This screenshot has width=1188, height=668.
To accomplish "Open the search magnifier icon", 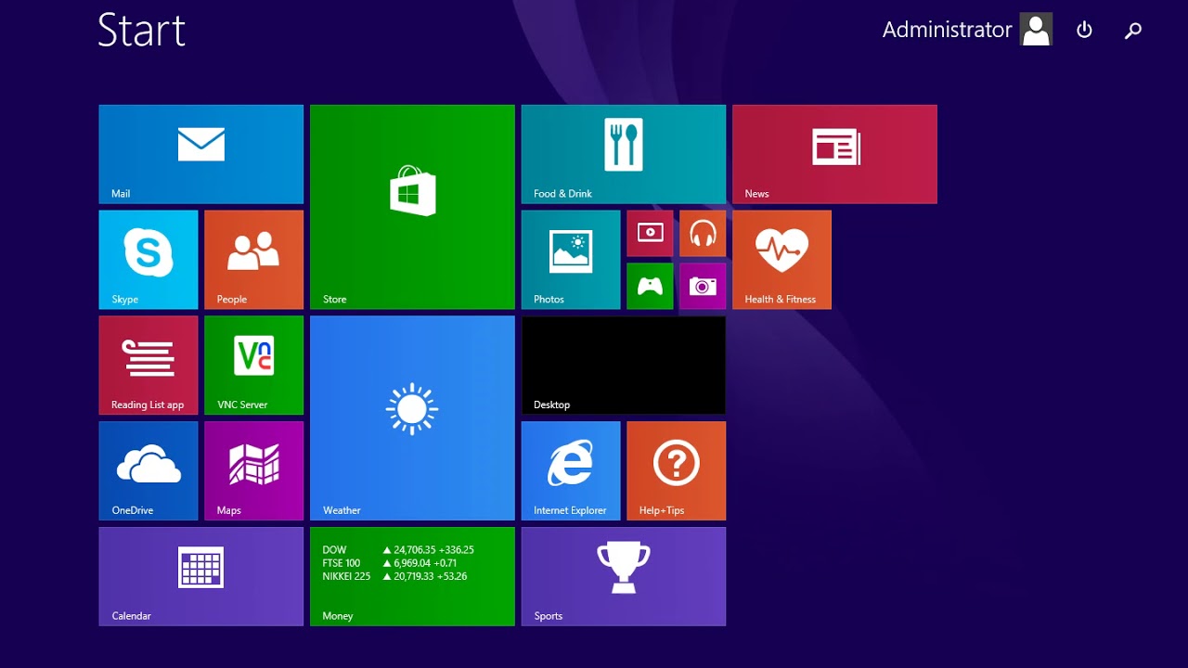I will 1132,31.
